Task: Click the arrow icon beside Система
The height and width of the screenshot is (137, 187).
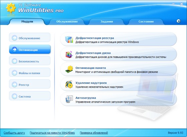Action: [14, 96]
